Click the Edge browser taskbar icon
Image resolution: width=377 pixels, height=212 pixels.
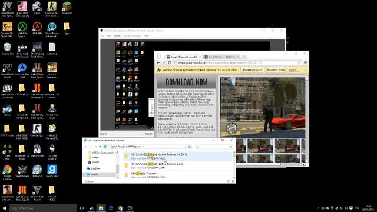tap(111, 208)
